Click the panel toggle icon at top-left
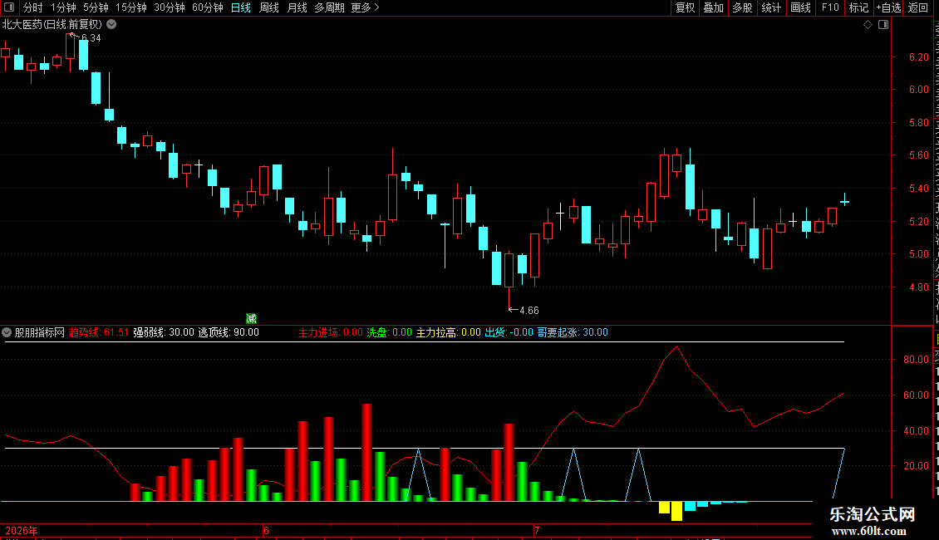 (9, 7)
